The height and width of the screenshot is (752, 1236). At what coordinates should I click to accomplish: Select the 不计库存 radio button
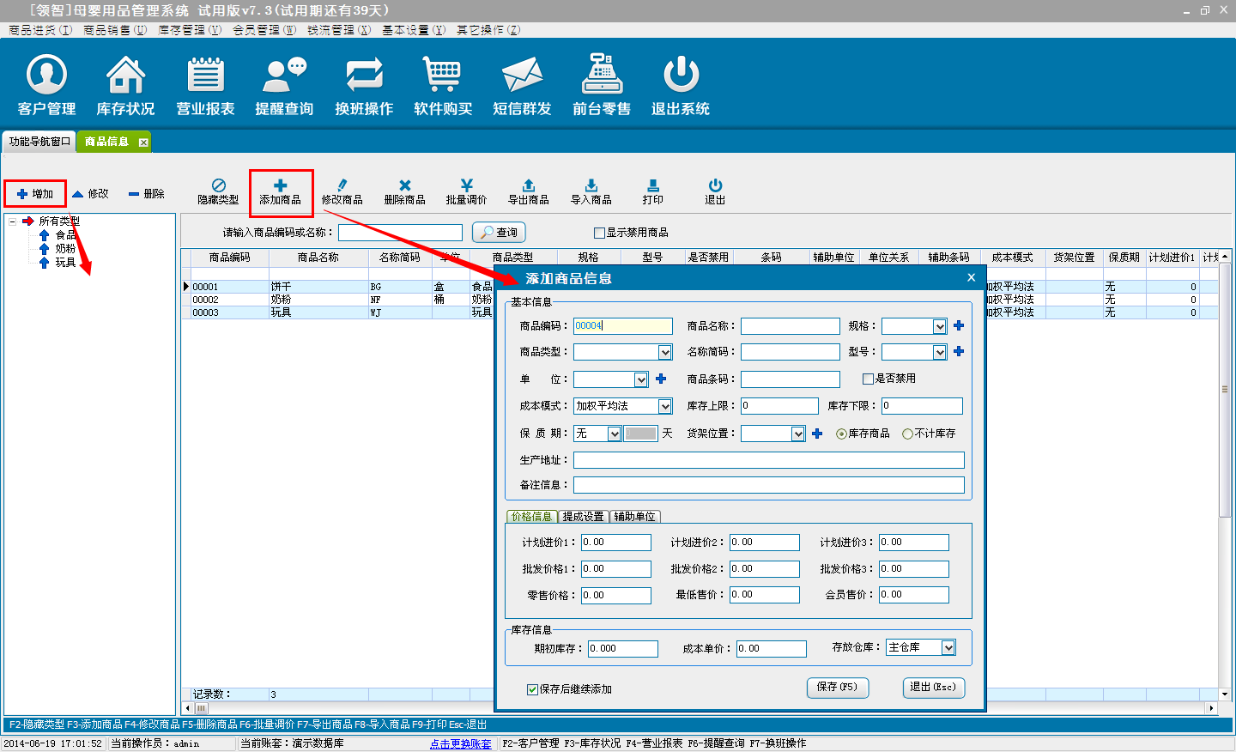pos(907,434)
